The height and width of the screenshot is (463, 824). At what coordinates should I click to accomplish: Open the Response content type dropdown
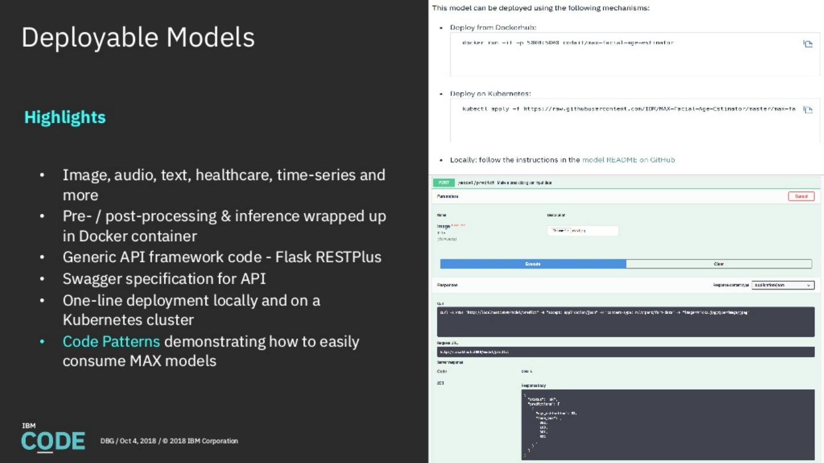tap(783, 285)
